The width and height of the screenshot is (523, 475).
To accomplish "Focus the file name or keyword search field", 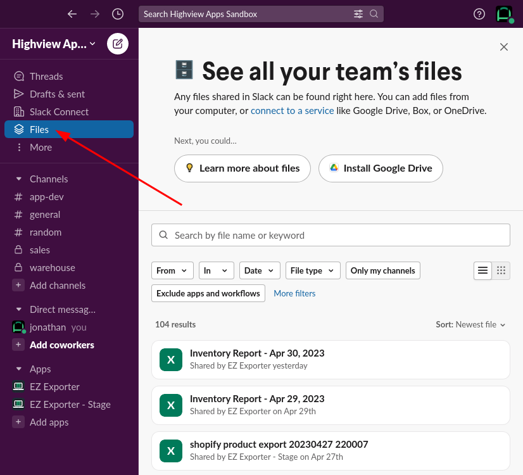I will pos(331,235).
